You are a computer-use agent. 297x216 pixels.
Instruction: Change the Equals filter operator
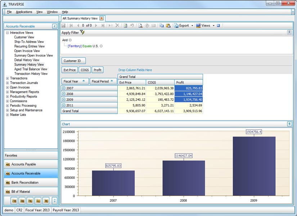(87, 46)
